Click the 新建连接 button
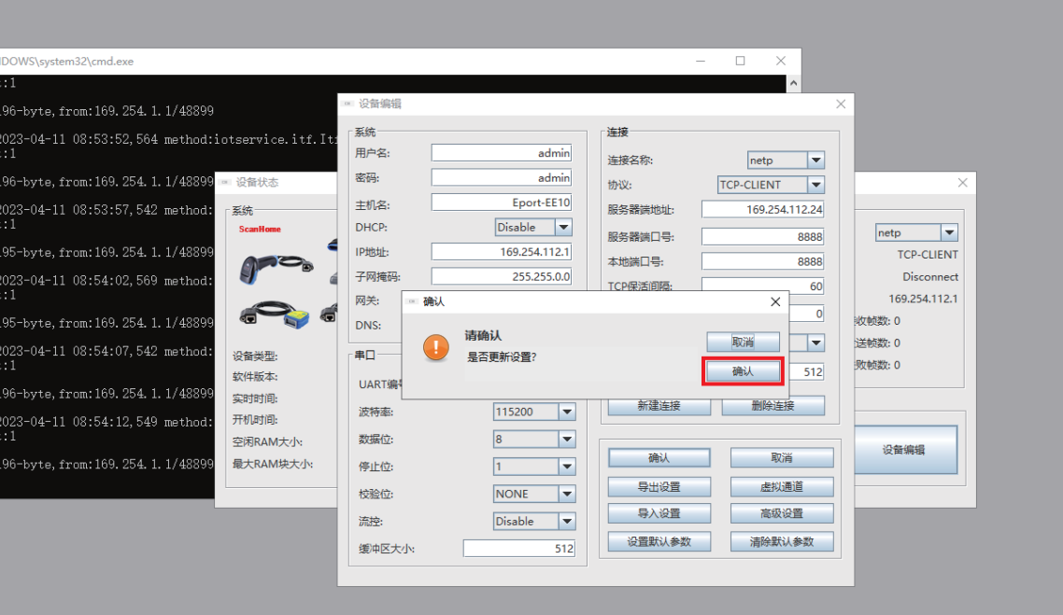Image resolution: width=1063 pixels, height=615 pixels. [x=659, y=406]
